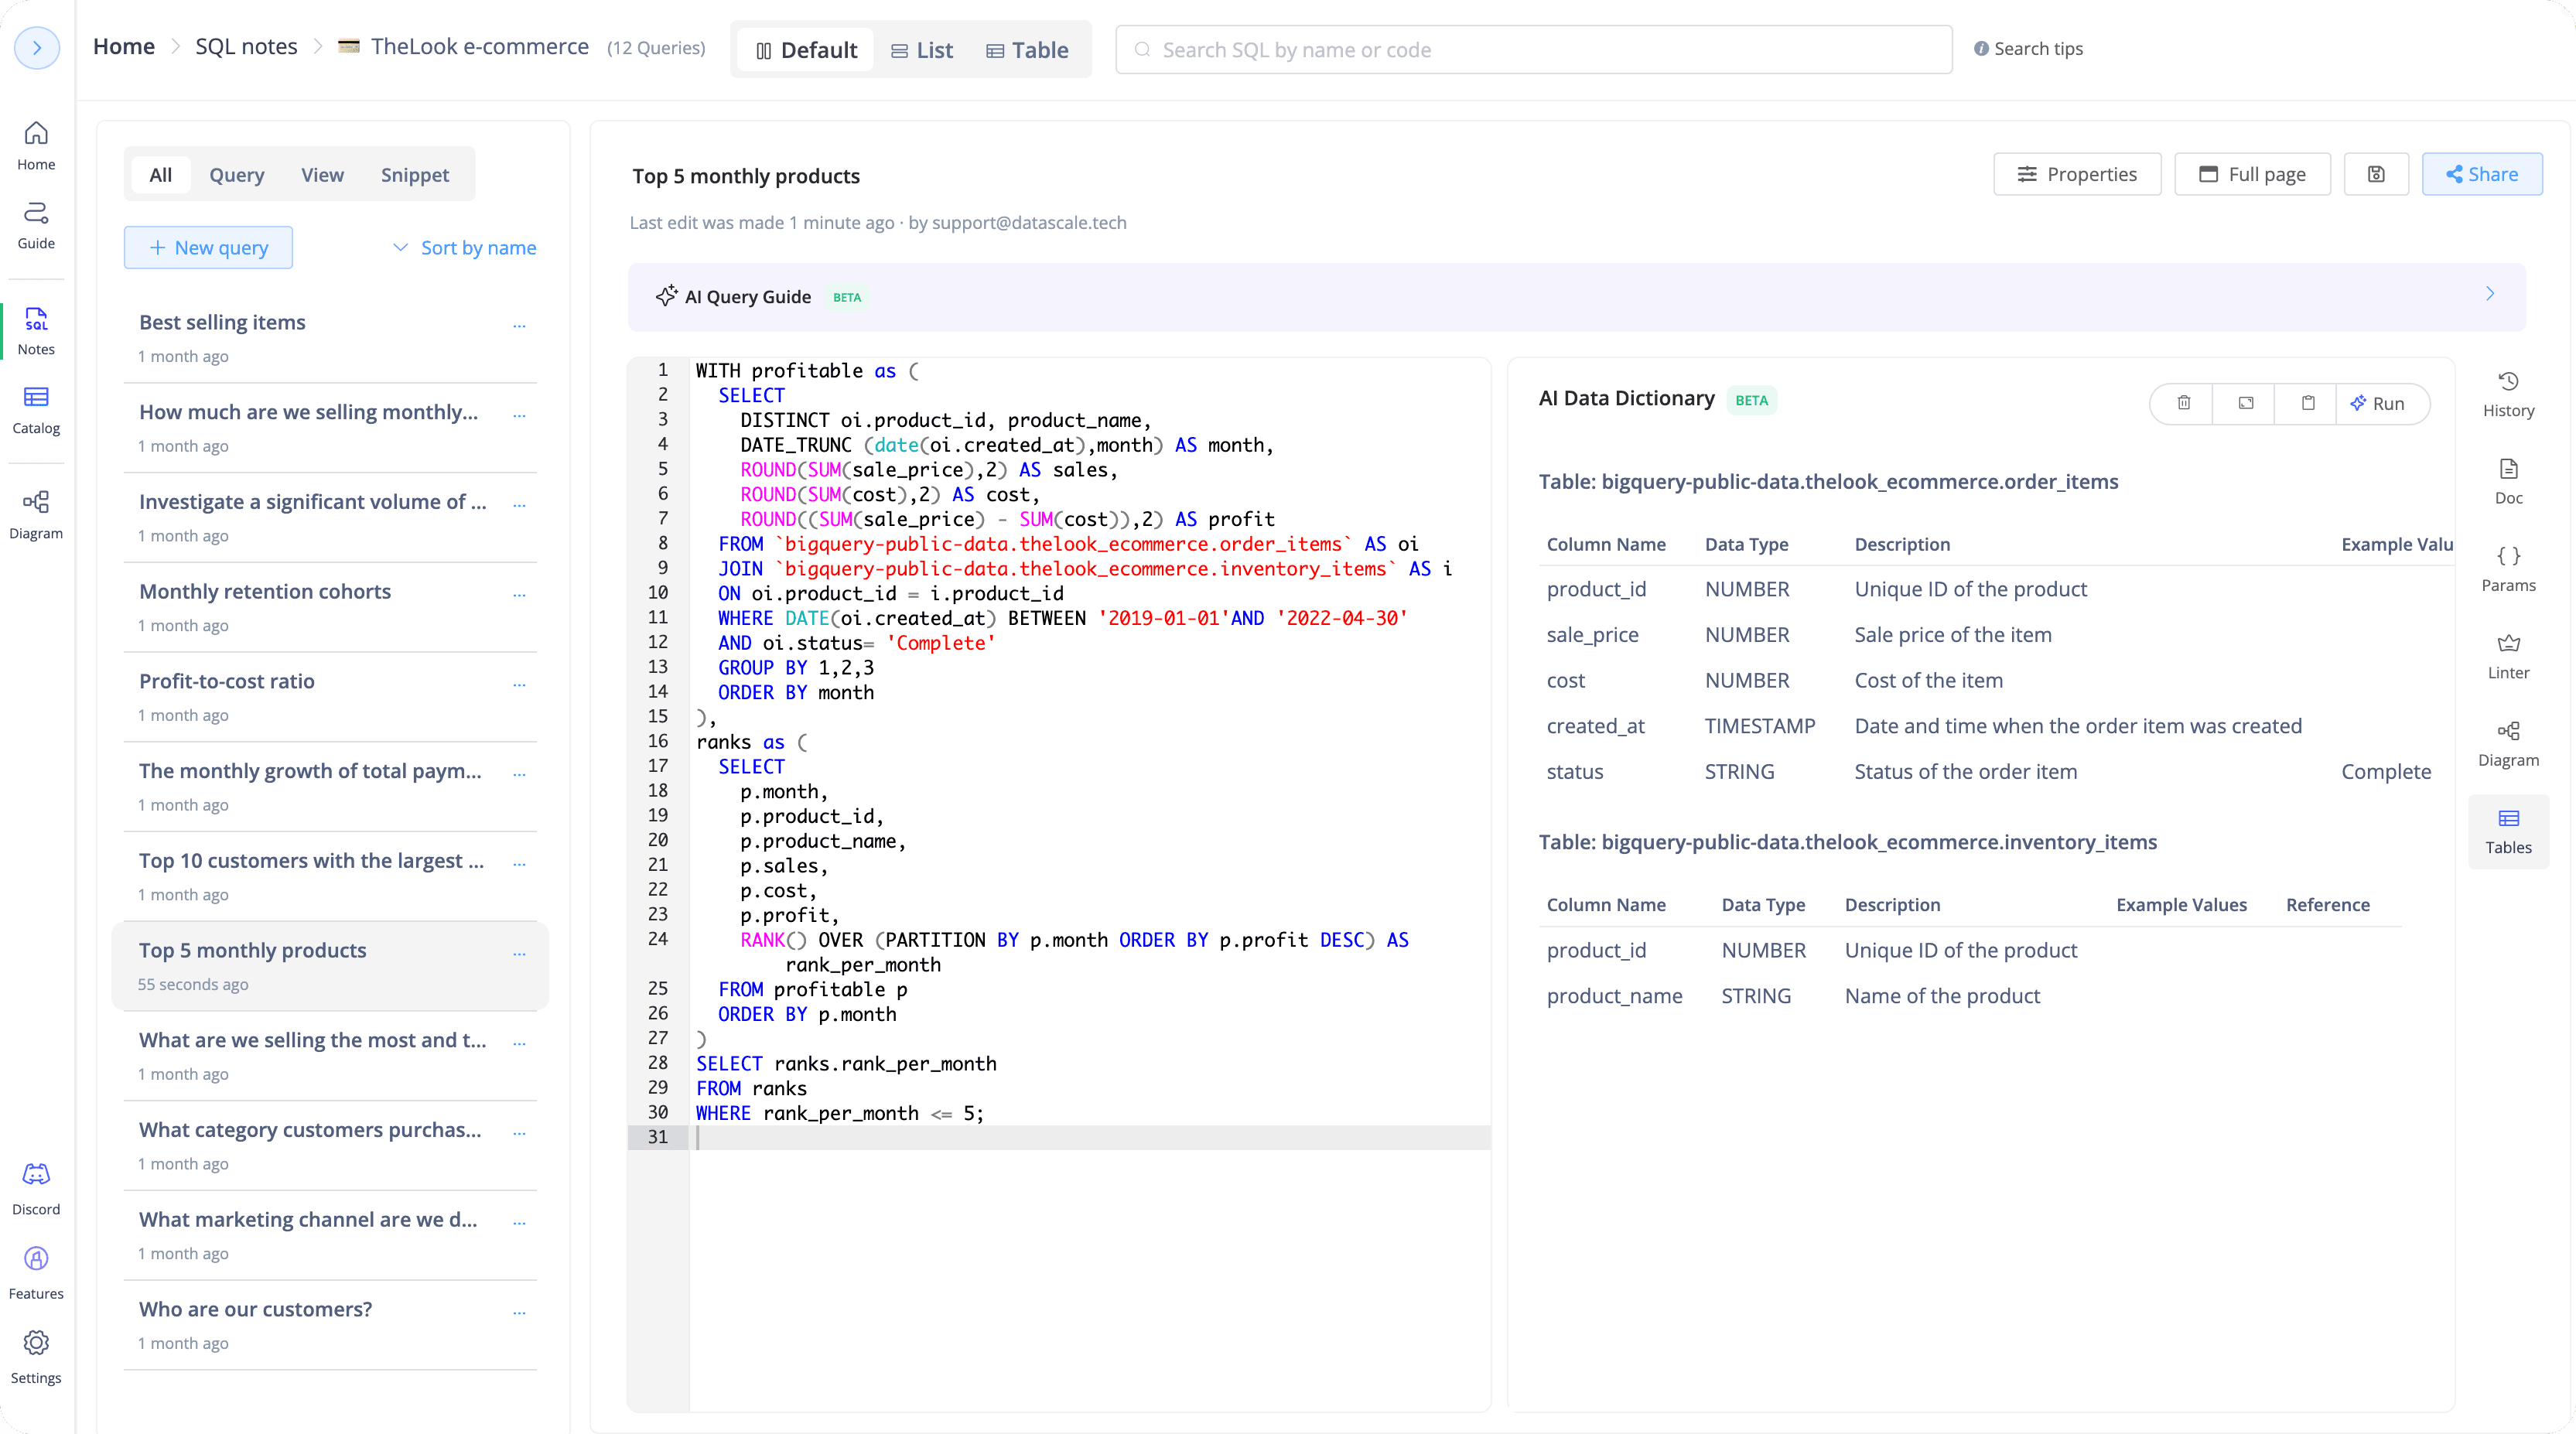
Task: Open query in Full page
Action: coord(2252,174)
